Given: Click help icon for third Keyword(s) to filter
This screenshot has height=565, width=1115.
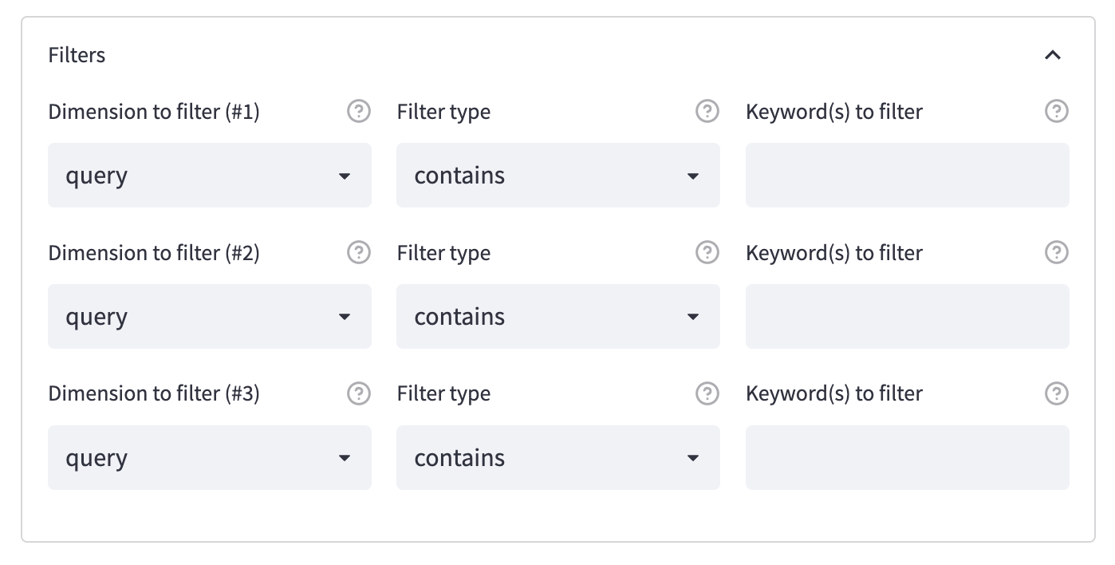Looking at the screenshot, I should pyautogui.click(x=1056, y=393).
